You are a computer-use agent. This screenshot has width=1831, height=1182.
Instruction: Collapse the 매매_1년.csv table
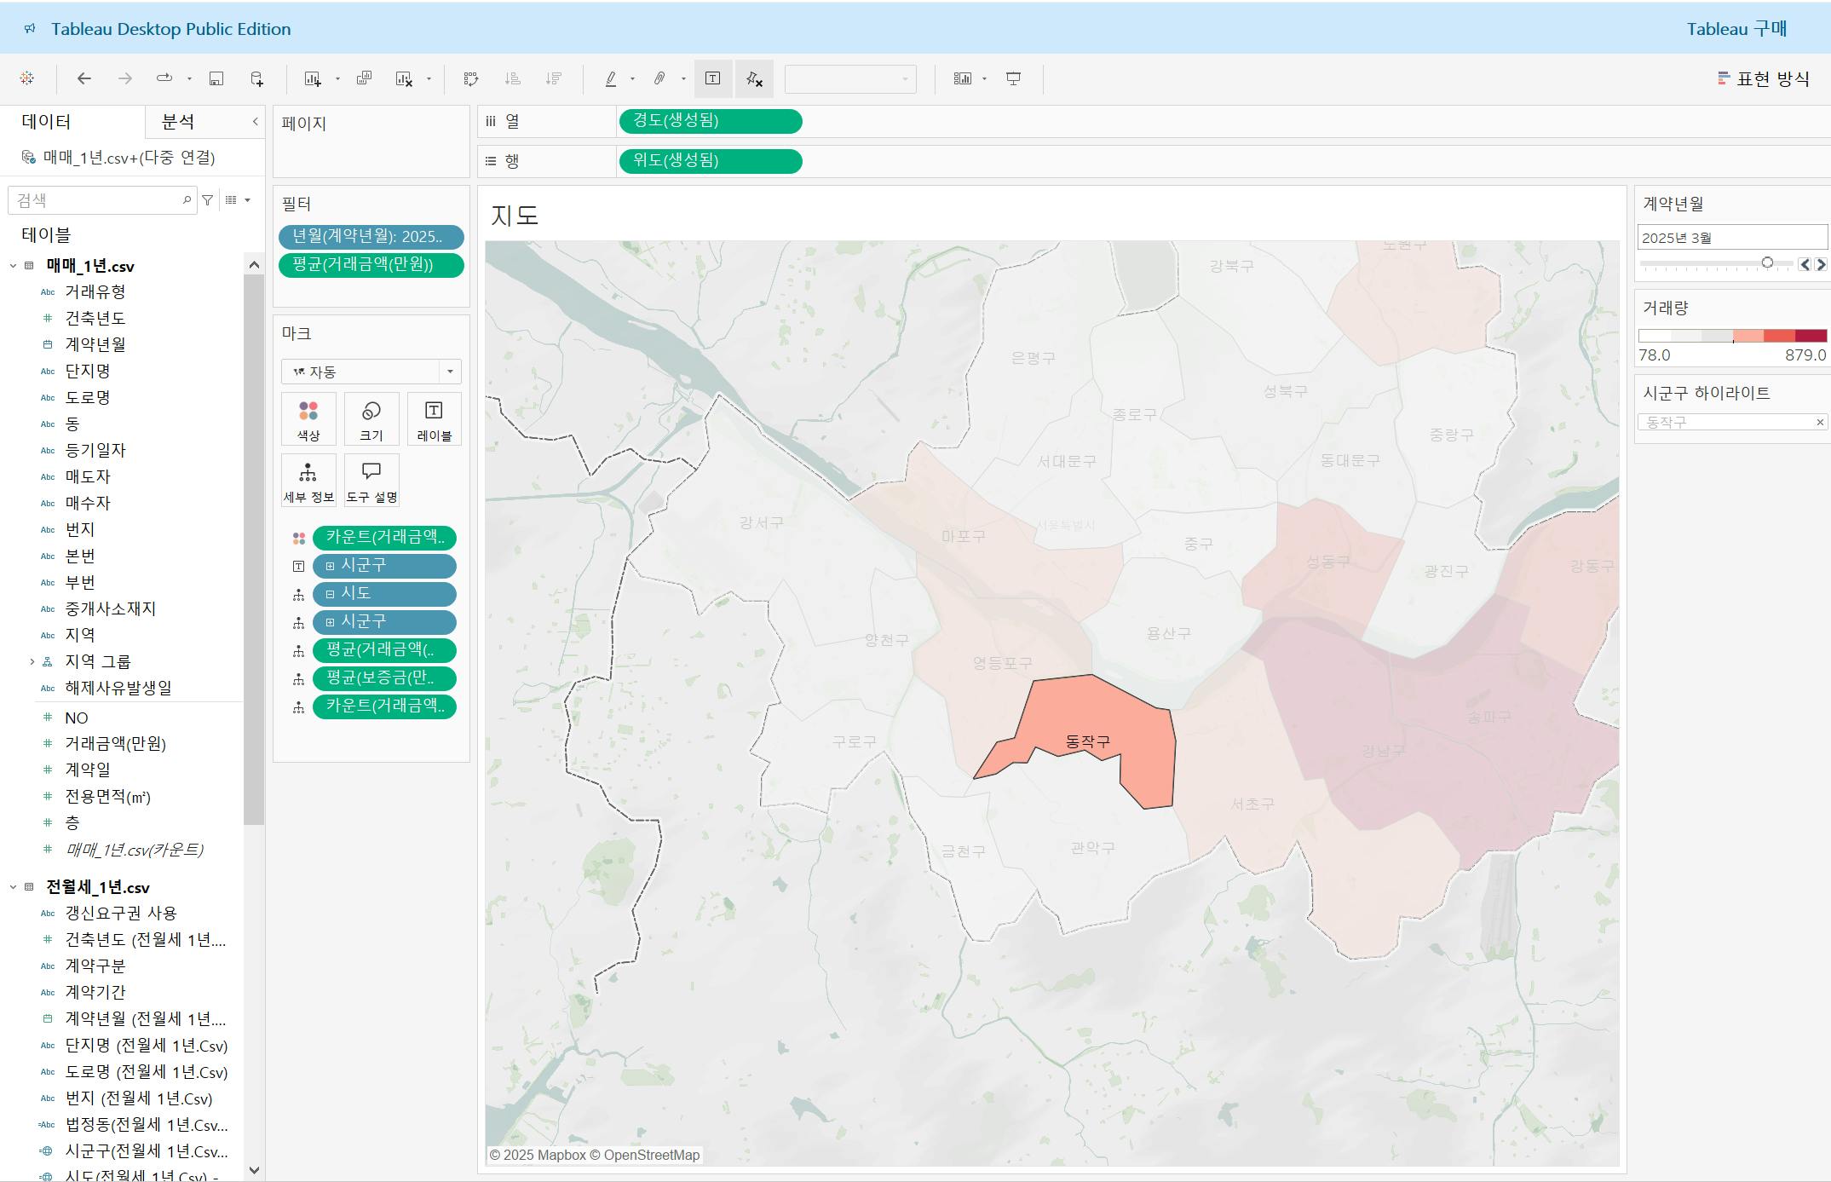[x=14, y=266]
